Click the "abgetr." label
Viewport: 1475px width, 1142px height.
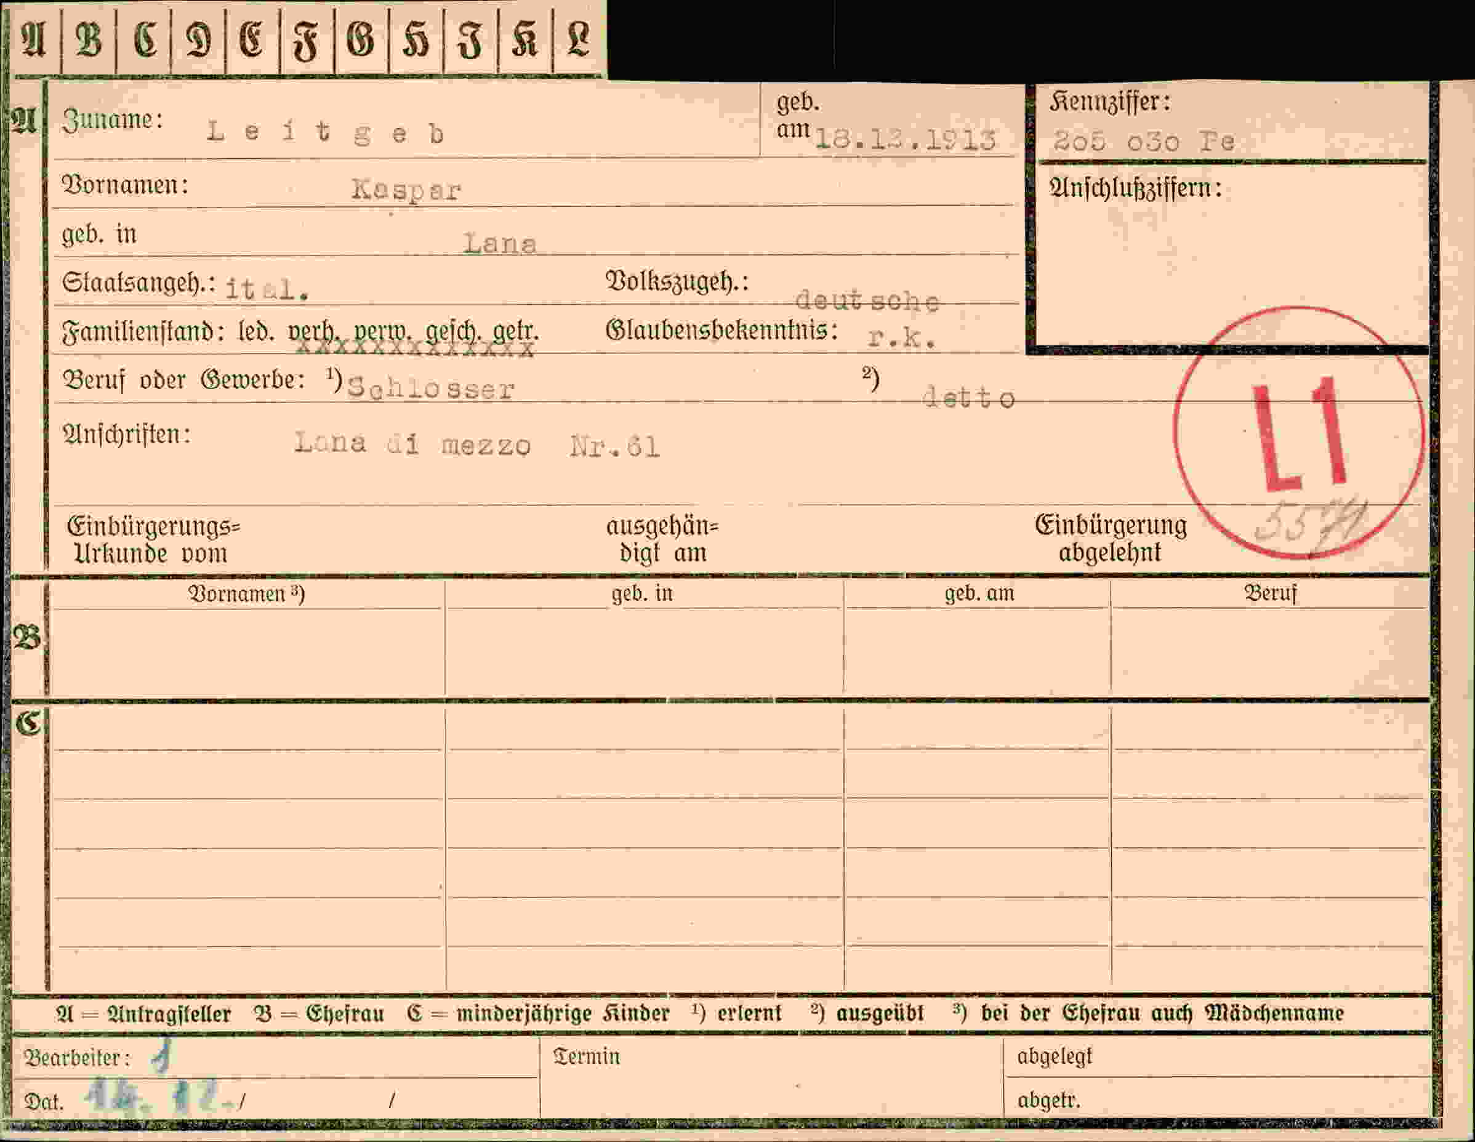1049,1100
